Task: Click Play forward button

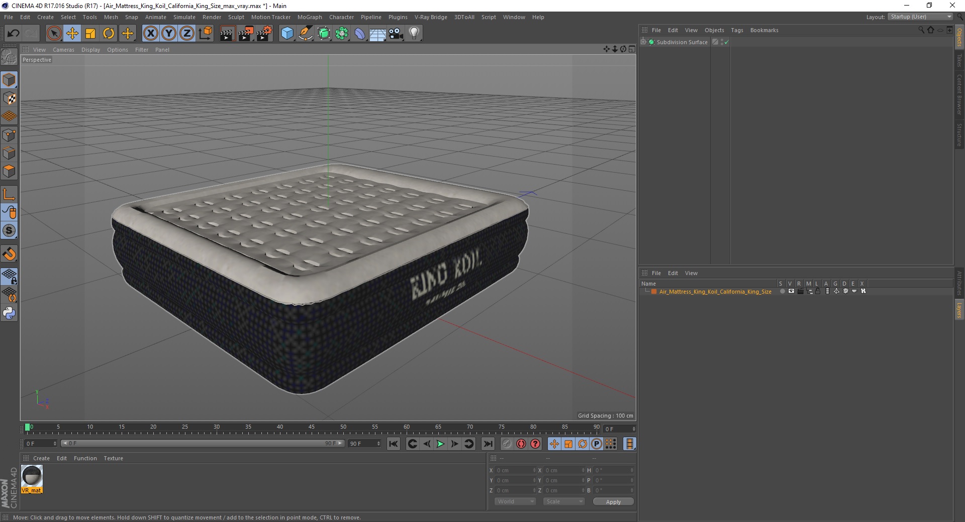Action: tap(440, 444)
